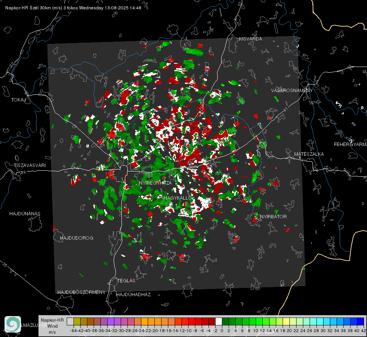Click the HAJDÚDOROG label

point(76,238)
